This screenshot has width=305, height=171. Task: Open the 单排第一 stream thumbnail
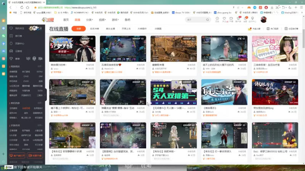tap(72, 49)
